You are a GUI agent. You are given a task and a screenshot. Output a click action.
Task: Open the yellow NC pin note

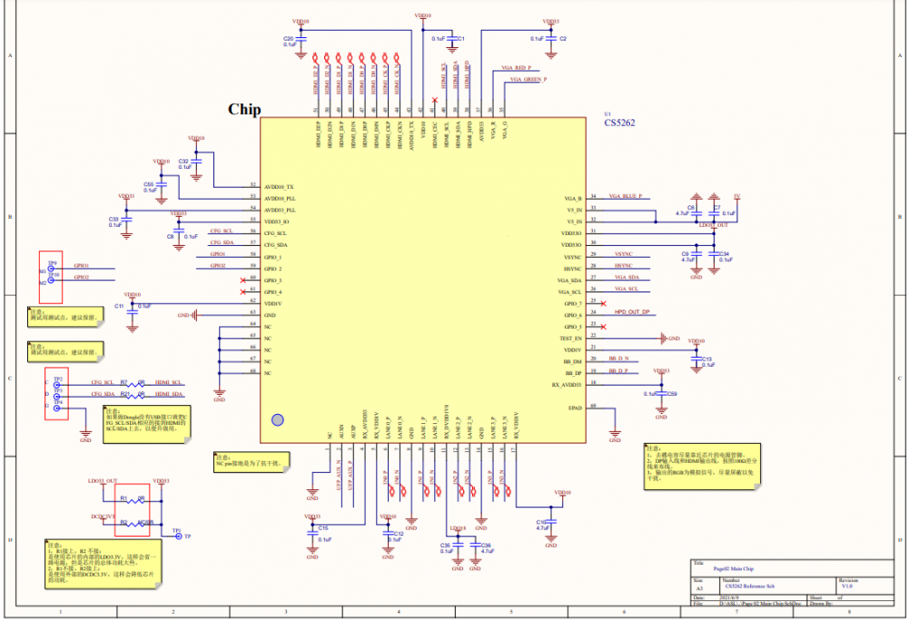[x=252, y=462]
